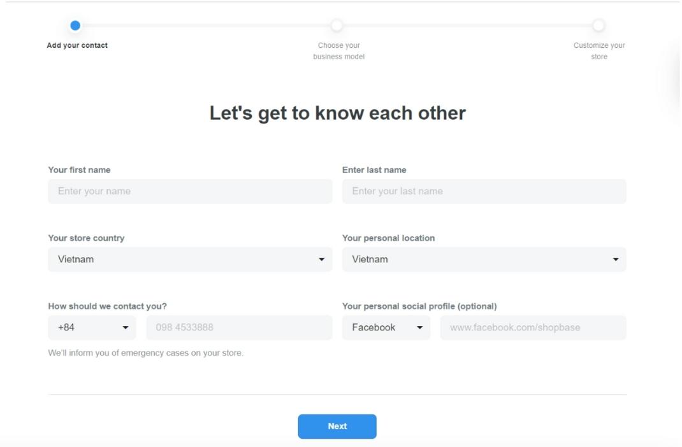Image resolution: width=682 pixels, height=447 pixels.
Task: Click the 'Your first name' field label
Action: coord(79,170)
